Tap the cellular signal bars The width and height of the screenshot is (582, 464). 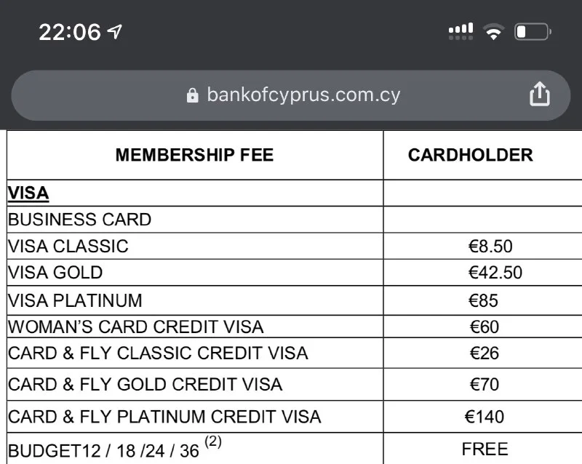coord(461,31)
